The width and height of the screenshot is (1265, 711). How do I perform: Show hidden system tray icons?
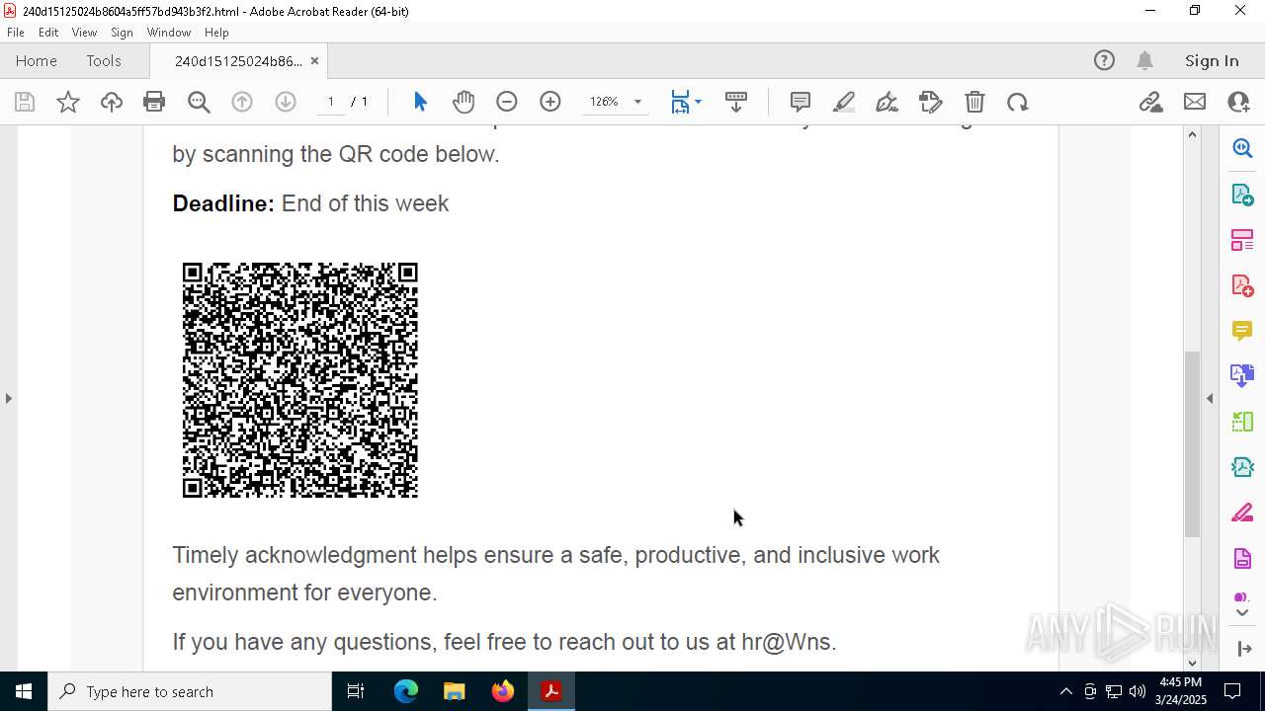[x=1065, y=691]
